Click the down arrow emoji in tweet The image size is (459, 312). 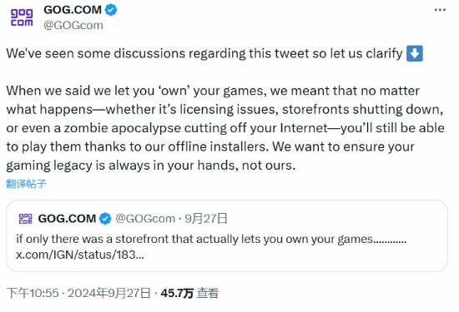pos(415,53)
